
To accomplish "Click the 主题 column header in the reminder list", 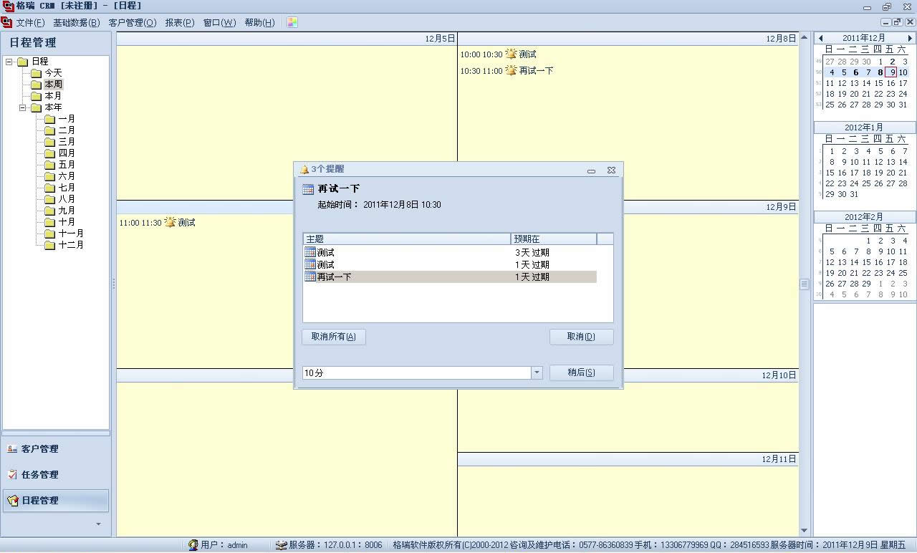I will click(x=406, y=239).
